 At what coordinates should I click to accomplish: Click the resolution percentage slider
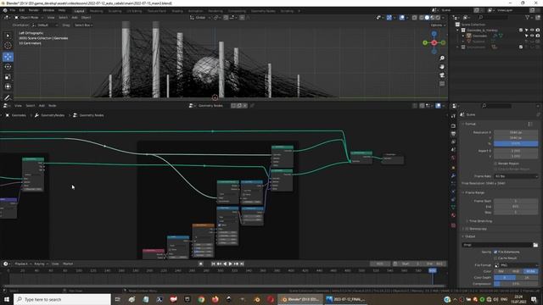point(516,143)
